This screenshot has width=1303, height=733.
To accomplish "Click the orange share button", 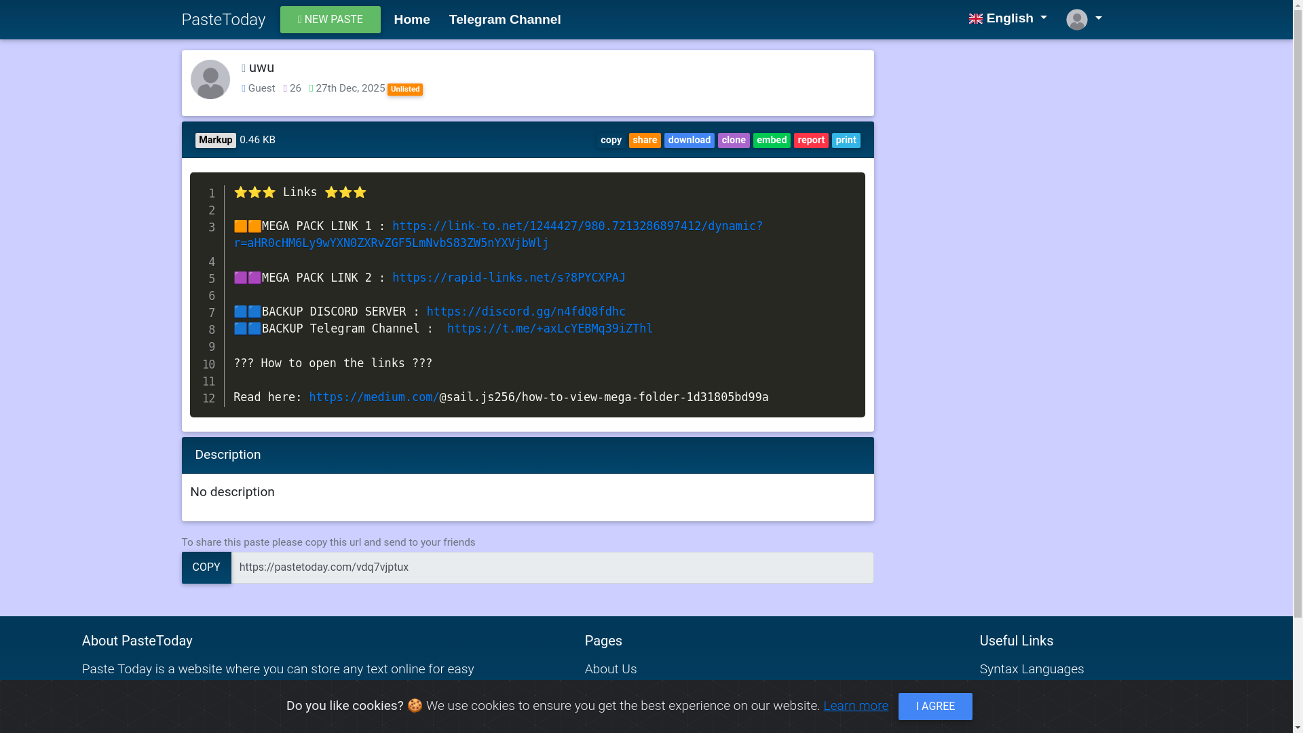I will click(x=645, y=140).
